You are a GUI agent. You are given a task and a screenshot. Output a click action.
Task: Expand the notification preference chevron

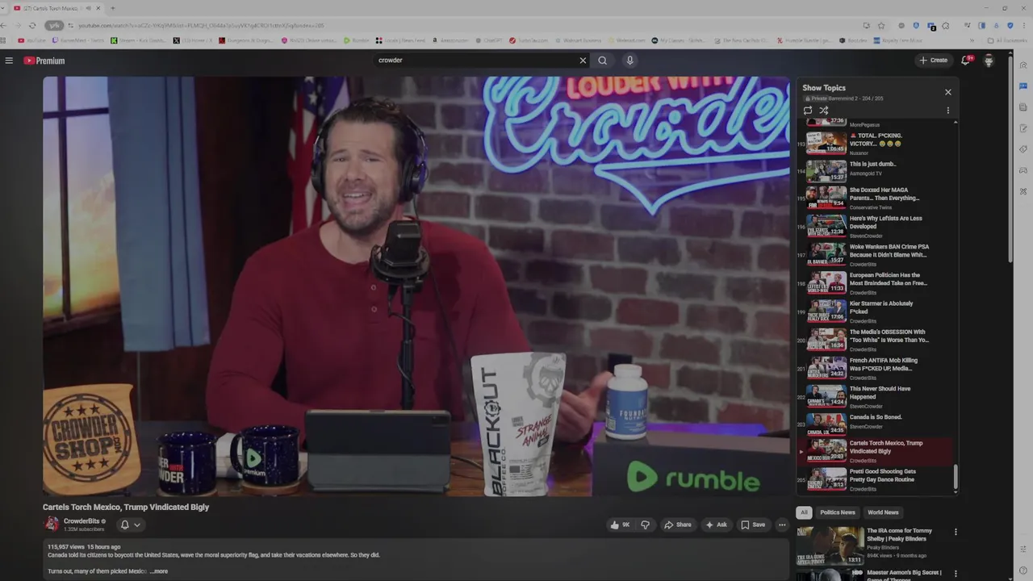pyautogui.click(x=137, y=525)
